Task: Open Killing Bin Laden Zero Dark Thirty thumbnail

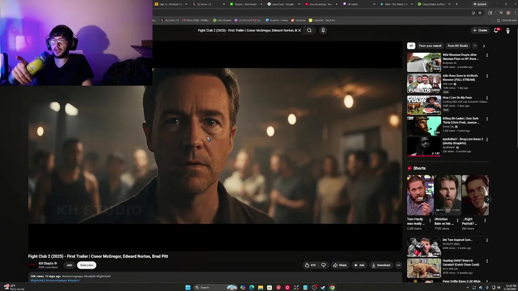Action: (424, 126)
